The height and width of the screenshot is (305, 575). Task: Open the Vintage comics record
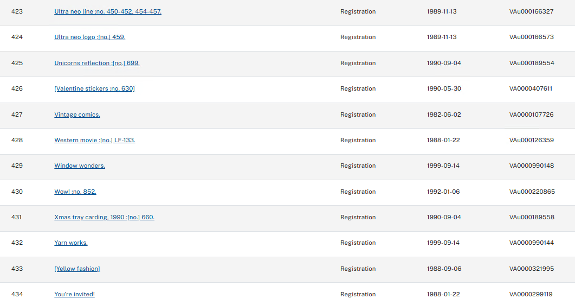tap(77, 115)
